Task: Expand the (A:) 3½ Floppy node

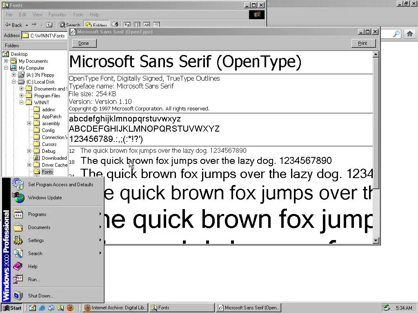Action: [x=13, y=75]
